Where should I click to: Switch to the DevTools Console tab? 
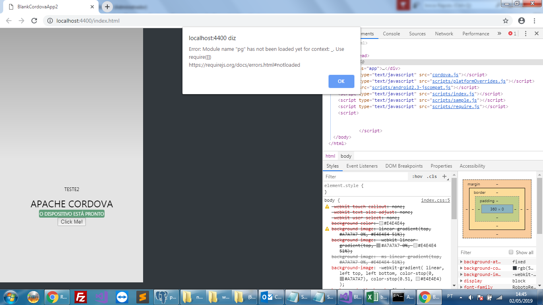tap(392, 34)
